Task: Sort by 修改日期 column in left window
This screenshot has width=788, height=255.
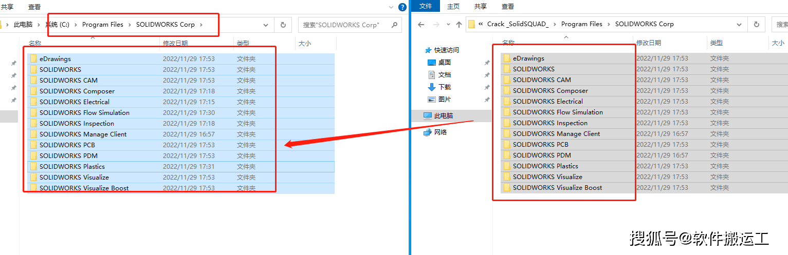Action: click(175, 44)
